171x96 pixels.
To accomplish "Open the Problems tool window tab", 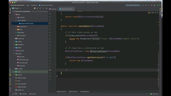I will pyautogui.click(x=23, y=94).
